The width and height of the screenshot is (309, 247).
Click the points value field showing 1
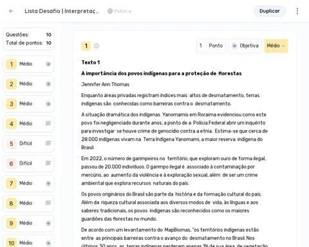tap(211, 46)
